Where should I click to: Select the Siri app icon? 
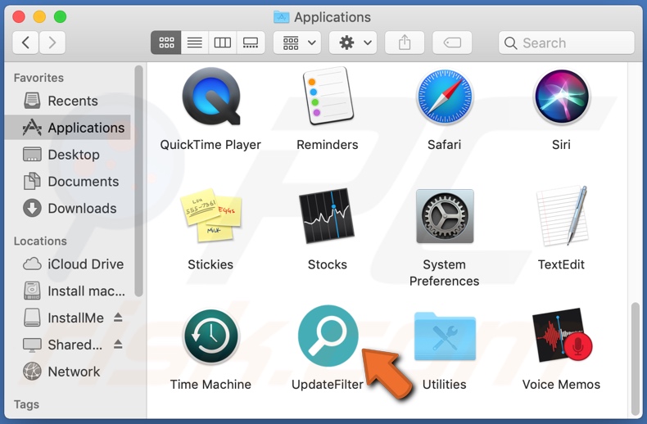tap(561, 97)
